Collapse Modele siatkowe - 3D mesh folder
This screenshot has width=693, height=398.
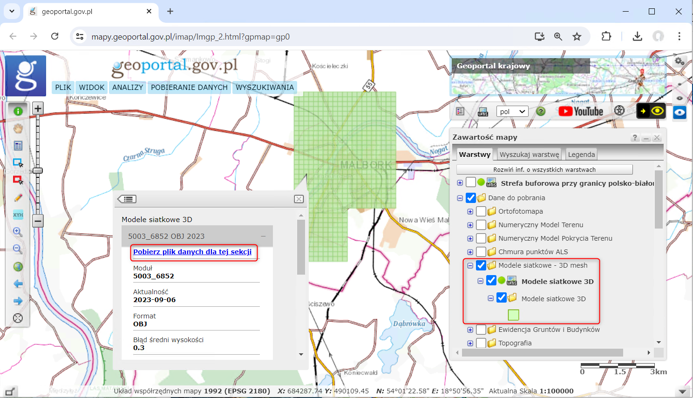(470, 265)
